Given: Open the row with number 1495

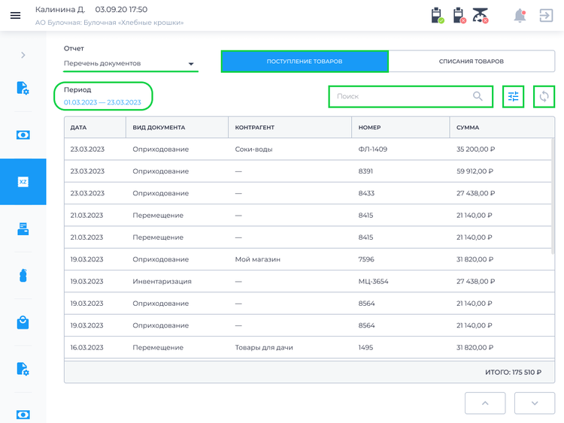Looking at the screenshot, I should tap(309, 348).
